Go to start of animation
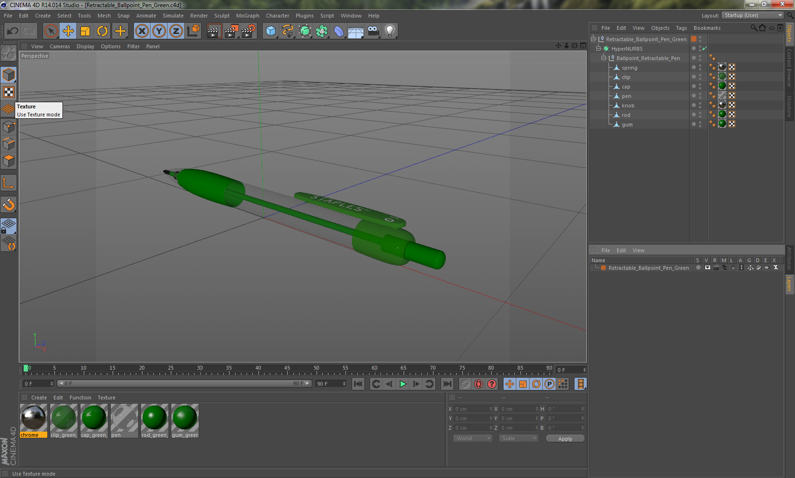The image size is (795, 478). click(358, 384)
